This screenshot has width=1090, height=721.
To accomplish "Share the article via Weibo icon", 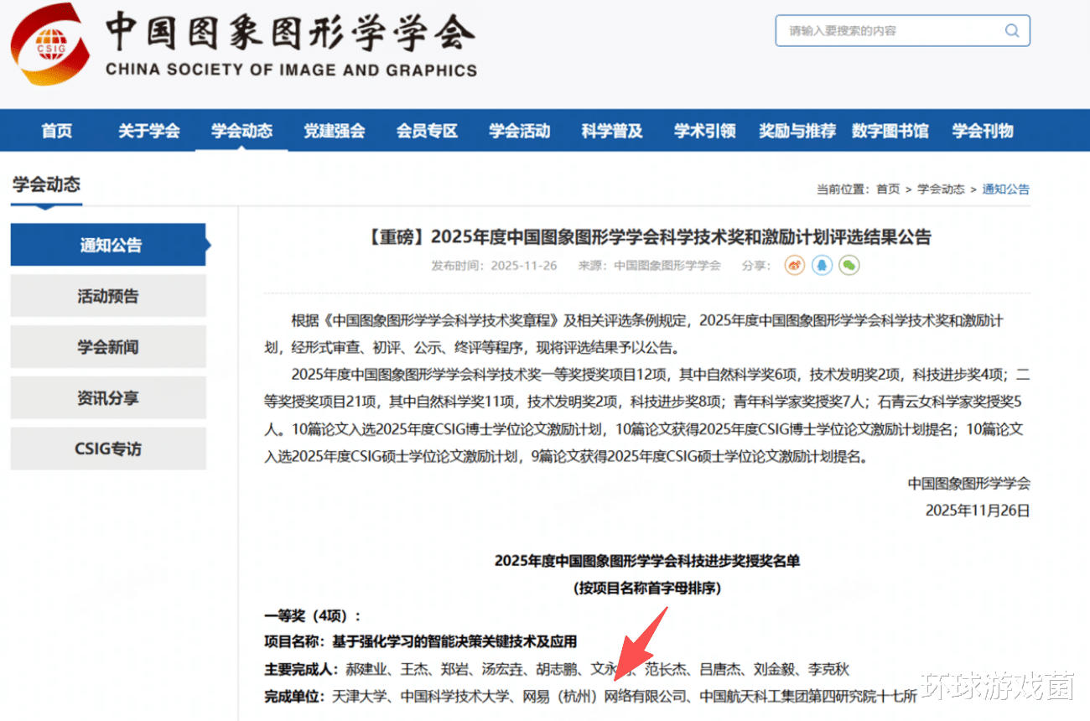I will click(795, 266).
